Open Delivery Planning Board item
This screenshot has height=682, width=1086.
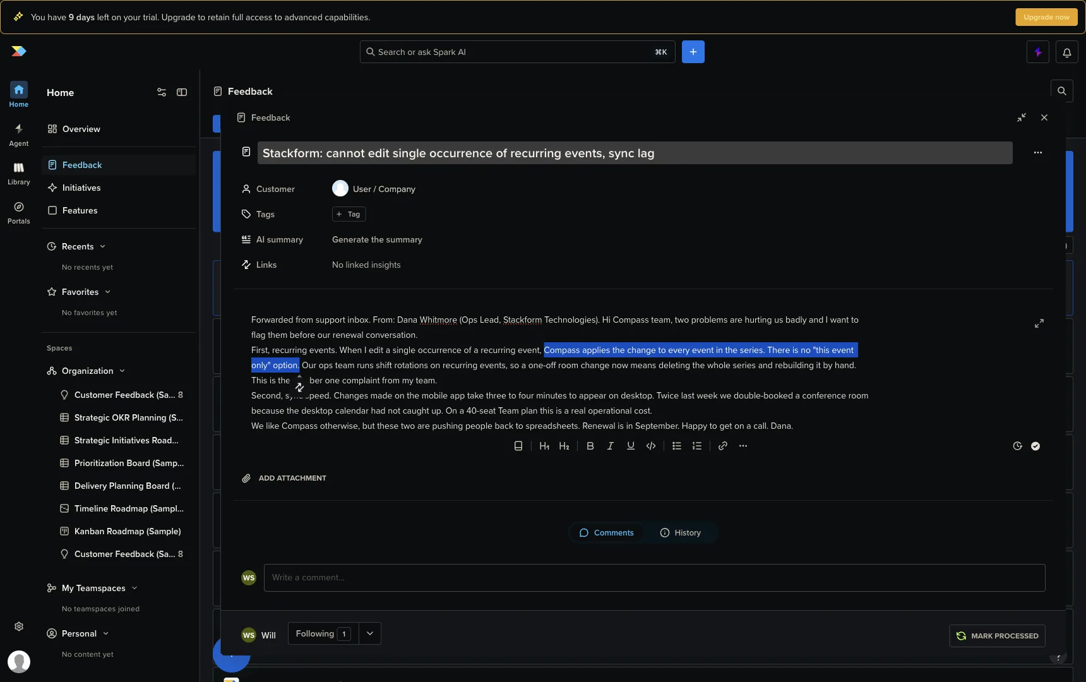coord(121,486)
